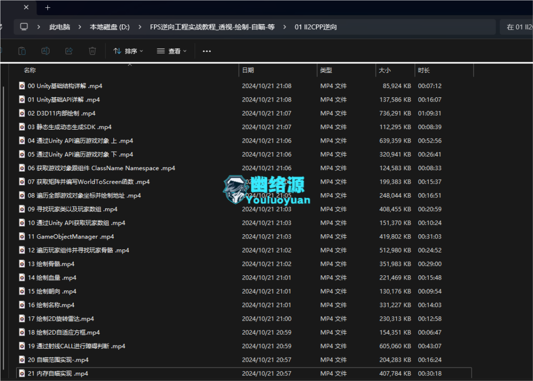Click the file icon of 00 Unity基础结构详解 .mp4
This screenshot has width=533, height=381.
(x=22, y=86)
